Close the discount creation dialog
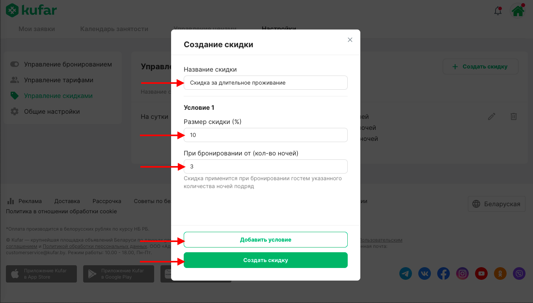Image resolution: width=533 pixels, height=303 pixels. (350, 40)
